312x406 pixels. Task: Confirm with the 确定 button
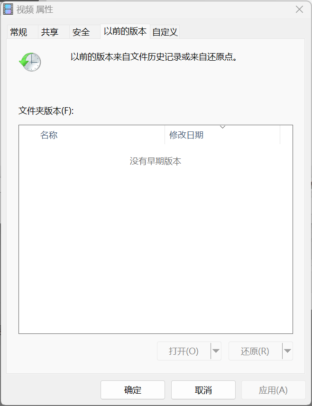[133, 390]
